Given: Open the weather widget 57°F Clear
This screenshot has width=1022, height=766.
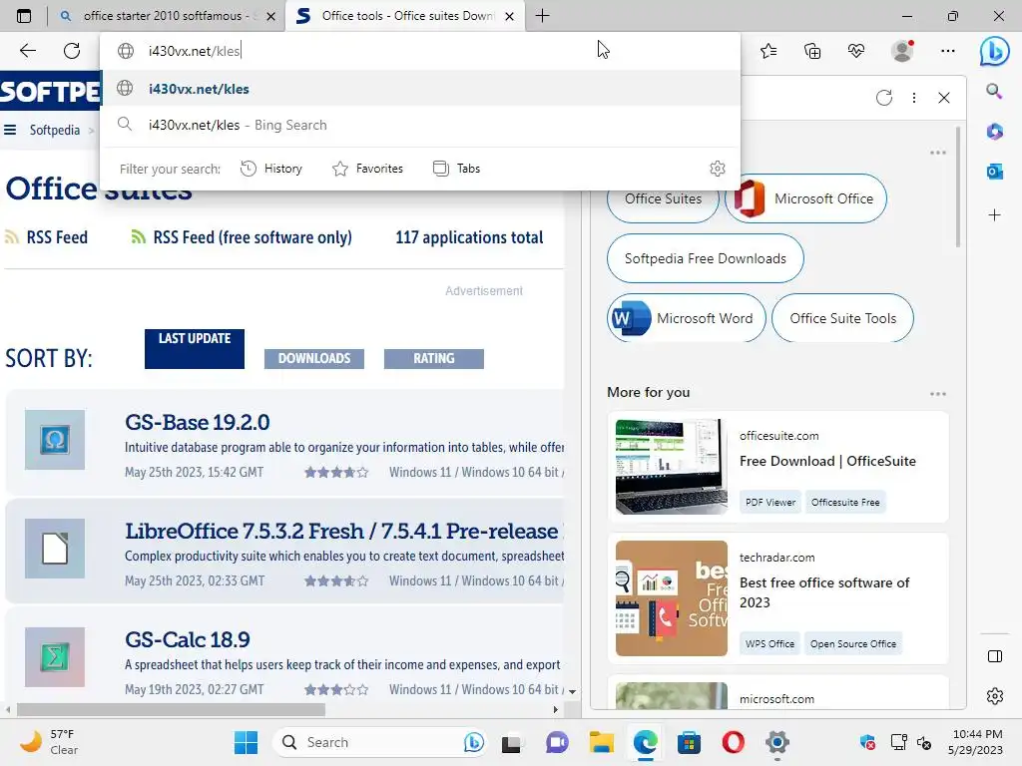Looking at the screenshot, I should click(49, 742).
